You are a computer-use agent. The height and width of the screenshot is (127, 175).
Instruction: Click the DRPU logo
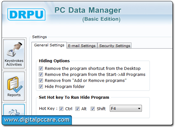(26, 15)
